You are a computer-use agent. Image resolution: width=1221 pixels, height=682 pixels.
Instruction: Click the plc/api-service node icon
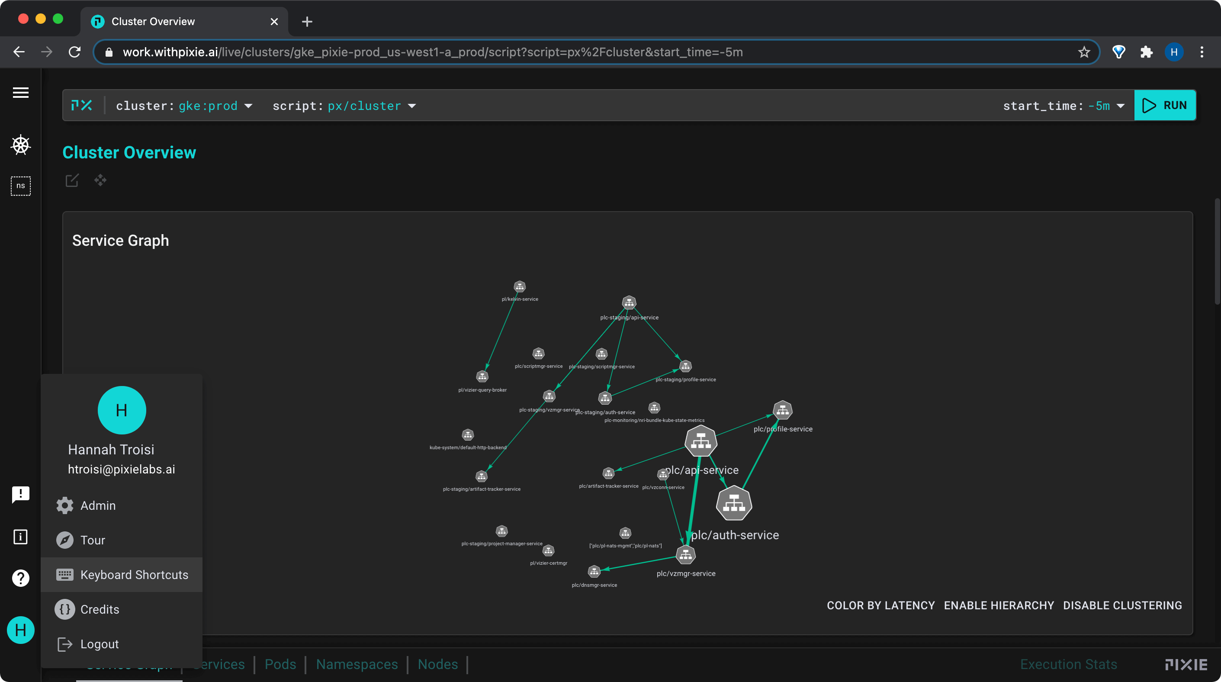coord(700,441)
